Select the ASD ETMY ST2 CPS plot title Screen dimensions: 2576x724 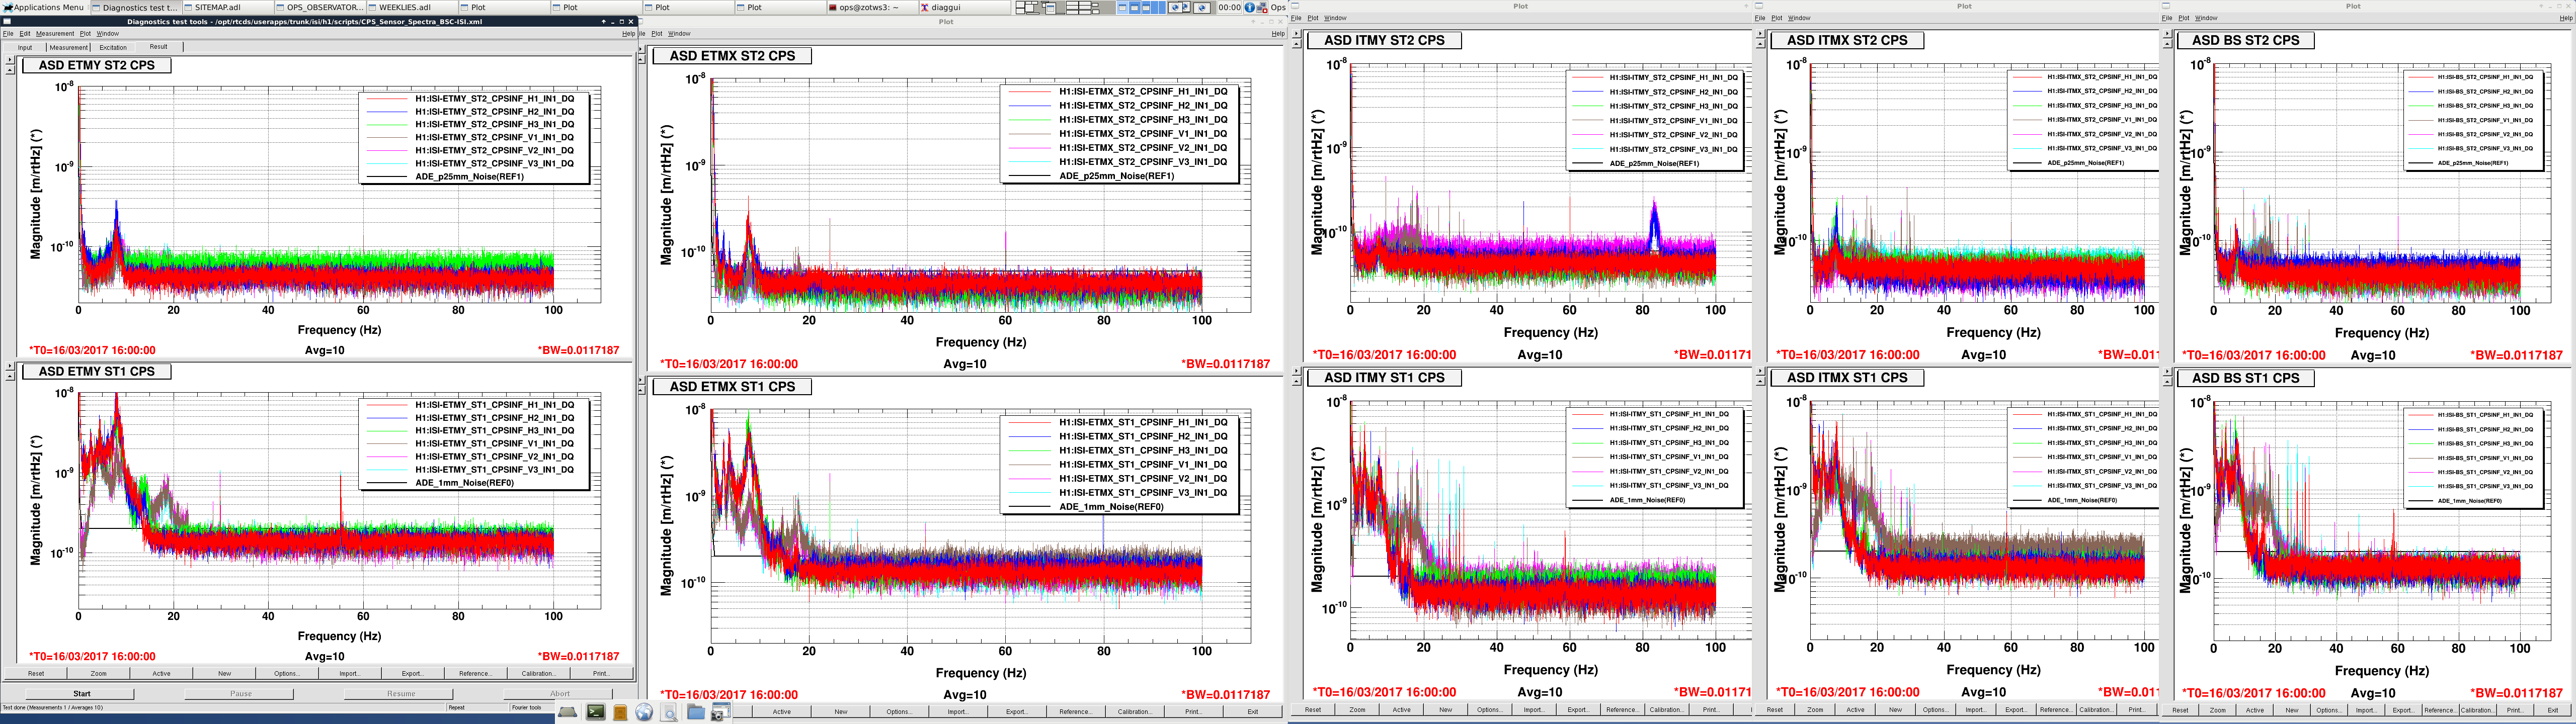pos(97,65)
